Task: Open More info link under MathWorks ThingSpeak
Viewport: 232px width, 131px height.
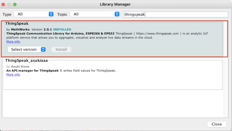Action: (x=13, y=42)
